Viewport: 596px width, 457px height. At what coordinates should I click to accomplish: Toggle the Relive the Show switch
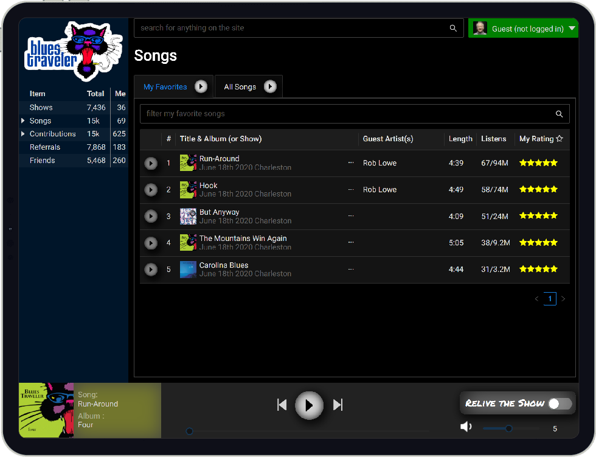pyautogui.click(x=560, y=403)
